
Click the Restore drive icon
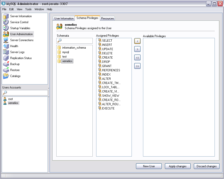point(6,70)
